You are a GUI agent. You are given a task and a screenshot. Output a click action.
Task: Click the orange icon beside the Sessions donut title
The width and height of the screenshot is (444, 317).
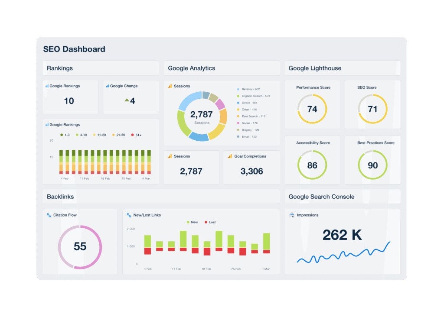click(170, 86)
